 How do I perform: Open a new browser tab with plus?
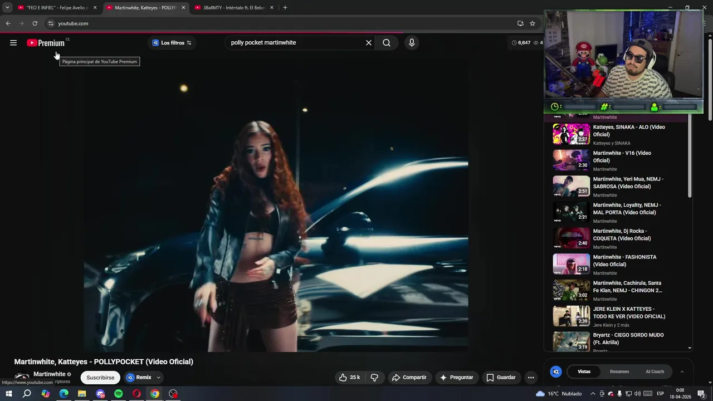(285, 8)
